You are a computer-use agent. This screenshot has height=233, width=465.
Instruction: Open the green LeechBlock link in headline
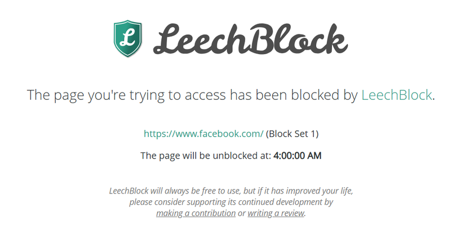tap(396, 95)
